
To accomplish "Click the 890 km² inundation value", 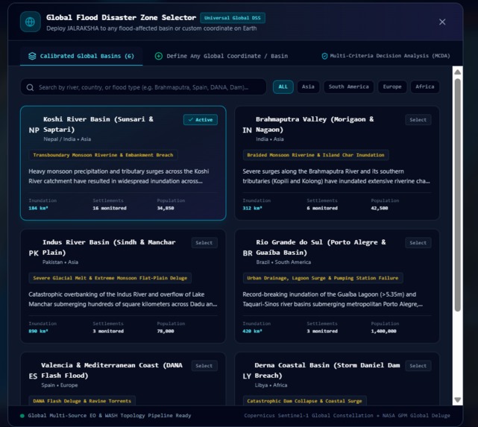I will click(38, 332).
